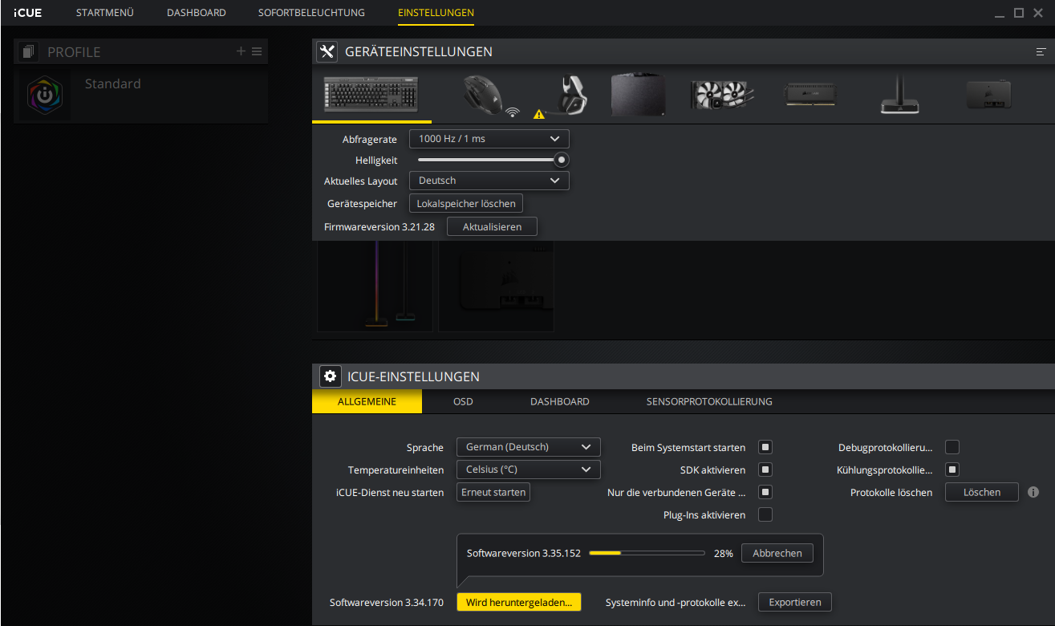Select the headset stand device
The width and height of the screenshot is (1055, 626).
click(x=899, y=95)
